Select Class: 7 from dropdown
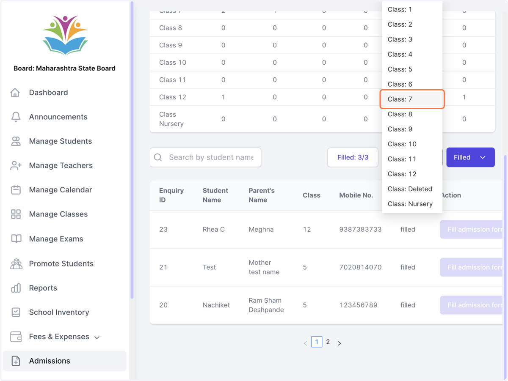Viewport: 508px width, 381px height. tap(412, 99)
